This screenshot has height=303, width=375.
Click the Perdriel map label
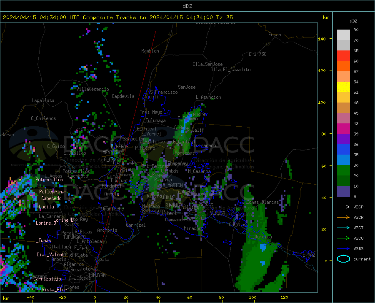pos(112,186)
